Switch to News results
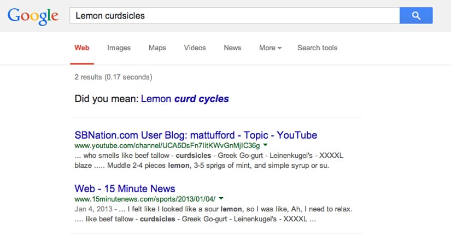Viewport: 451px width, 242px height. (x=232, y=48)
